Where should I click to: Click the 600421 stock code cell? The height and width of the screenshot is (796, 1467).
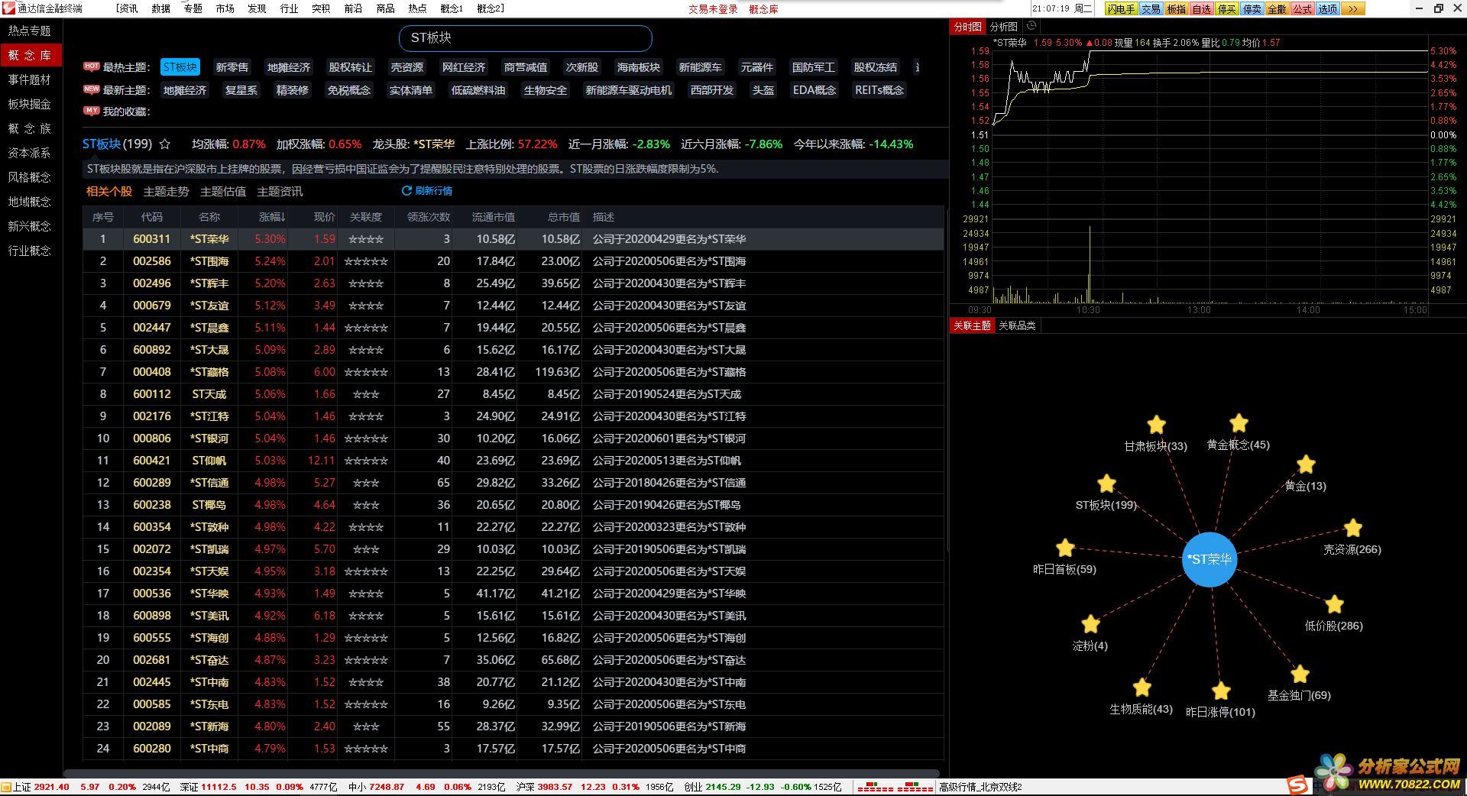coord(151,461)
